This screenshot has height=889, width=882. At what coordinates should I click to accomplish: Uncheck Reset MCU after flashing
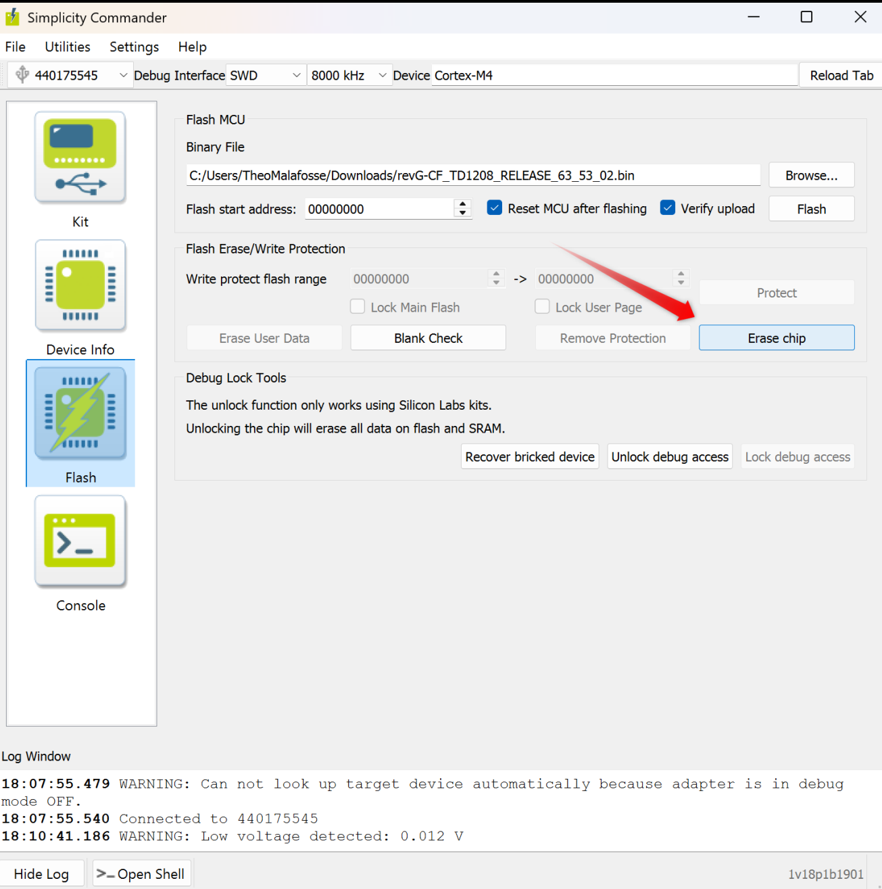pyautogui.click(x=495, y=208)
